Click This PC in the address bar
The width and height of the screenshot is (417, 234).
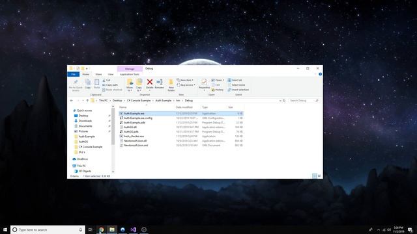(103, 101)
